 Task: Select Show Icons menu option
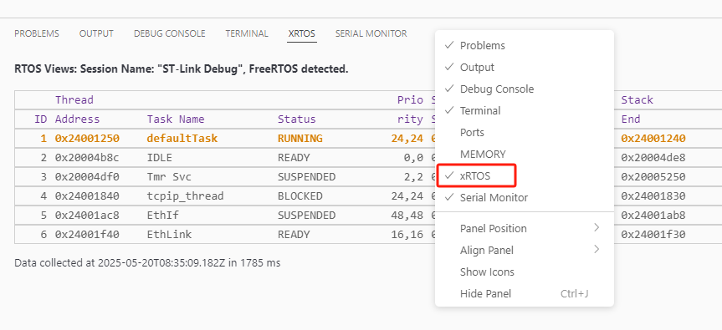click(524, 272)
